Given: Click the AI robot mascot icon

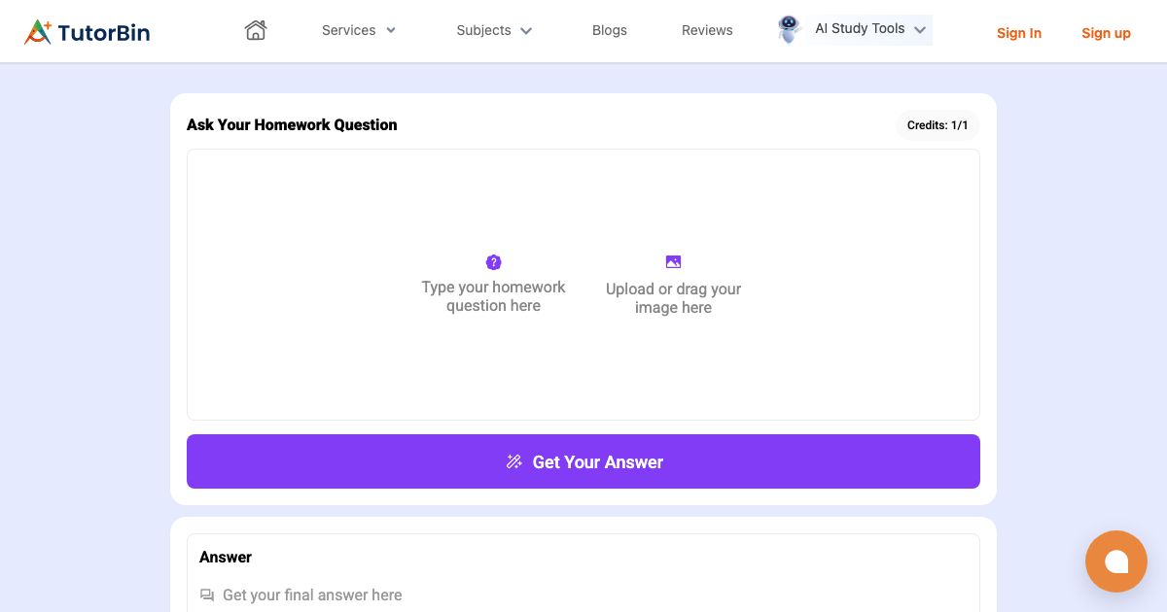Looking at the screenshot, I should pyautogui.click(x=789, y=29).
